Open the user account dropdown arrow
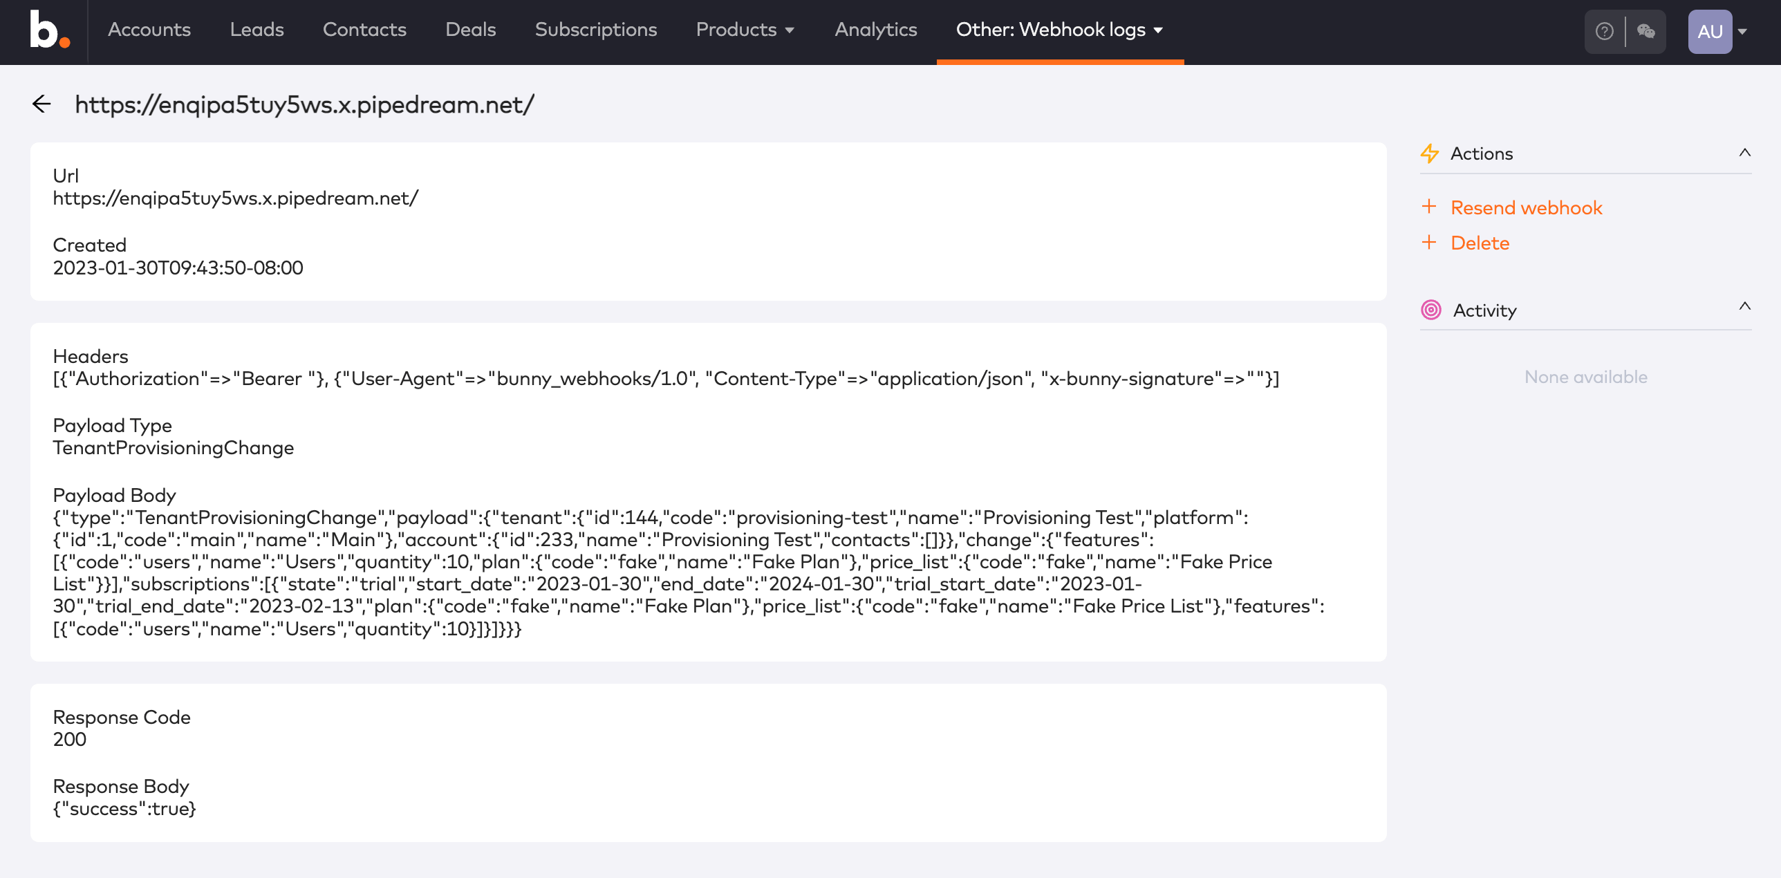 (x=1743, y=32)
